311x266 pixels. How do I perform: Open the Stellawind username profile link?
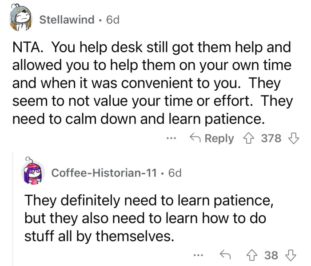[x=67, y=20]
